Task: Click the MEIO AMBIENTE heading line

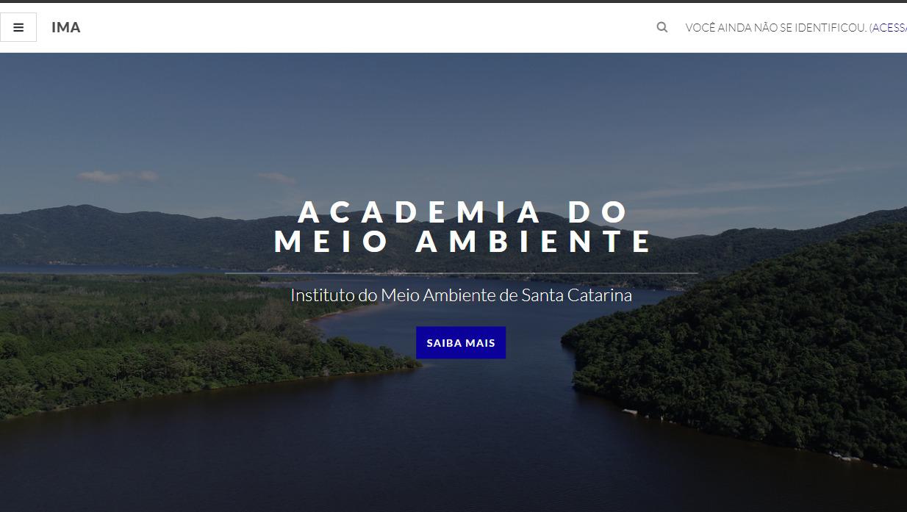Action: pyautogui.click(x=463, y=242)
